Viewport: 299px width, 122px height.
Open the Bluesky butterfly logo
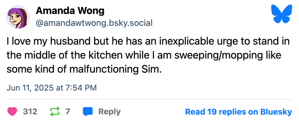282,14
